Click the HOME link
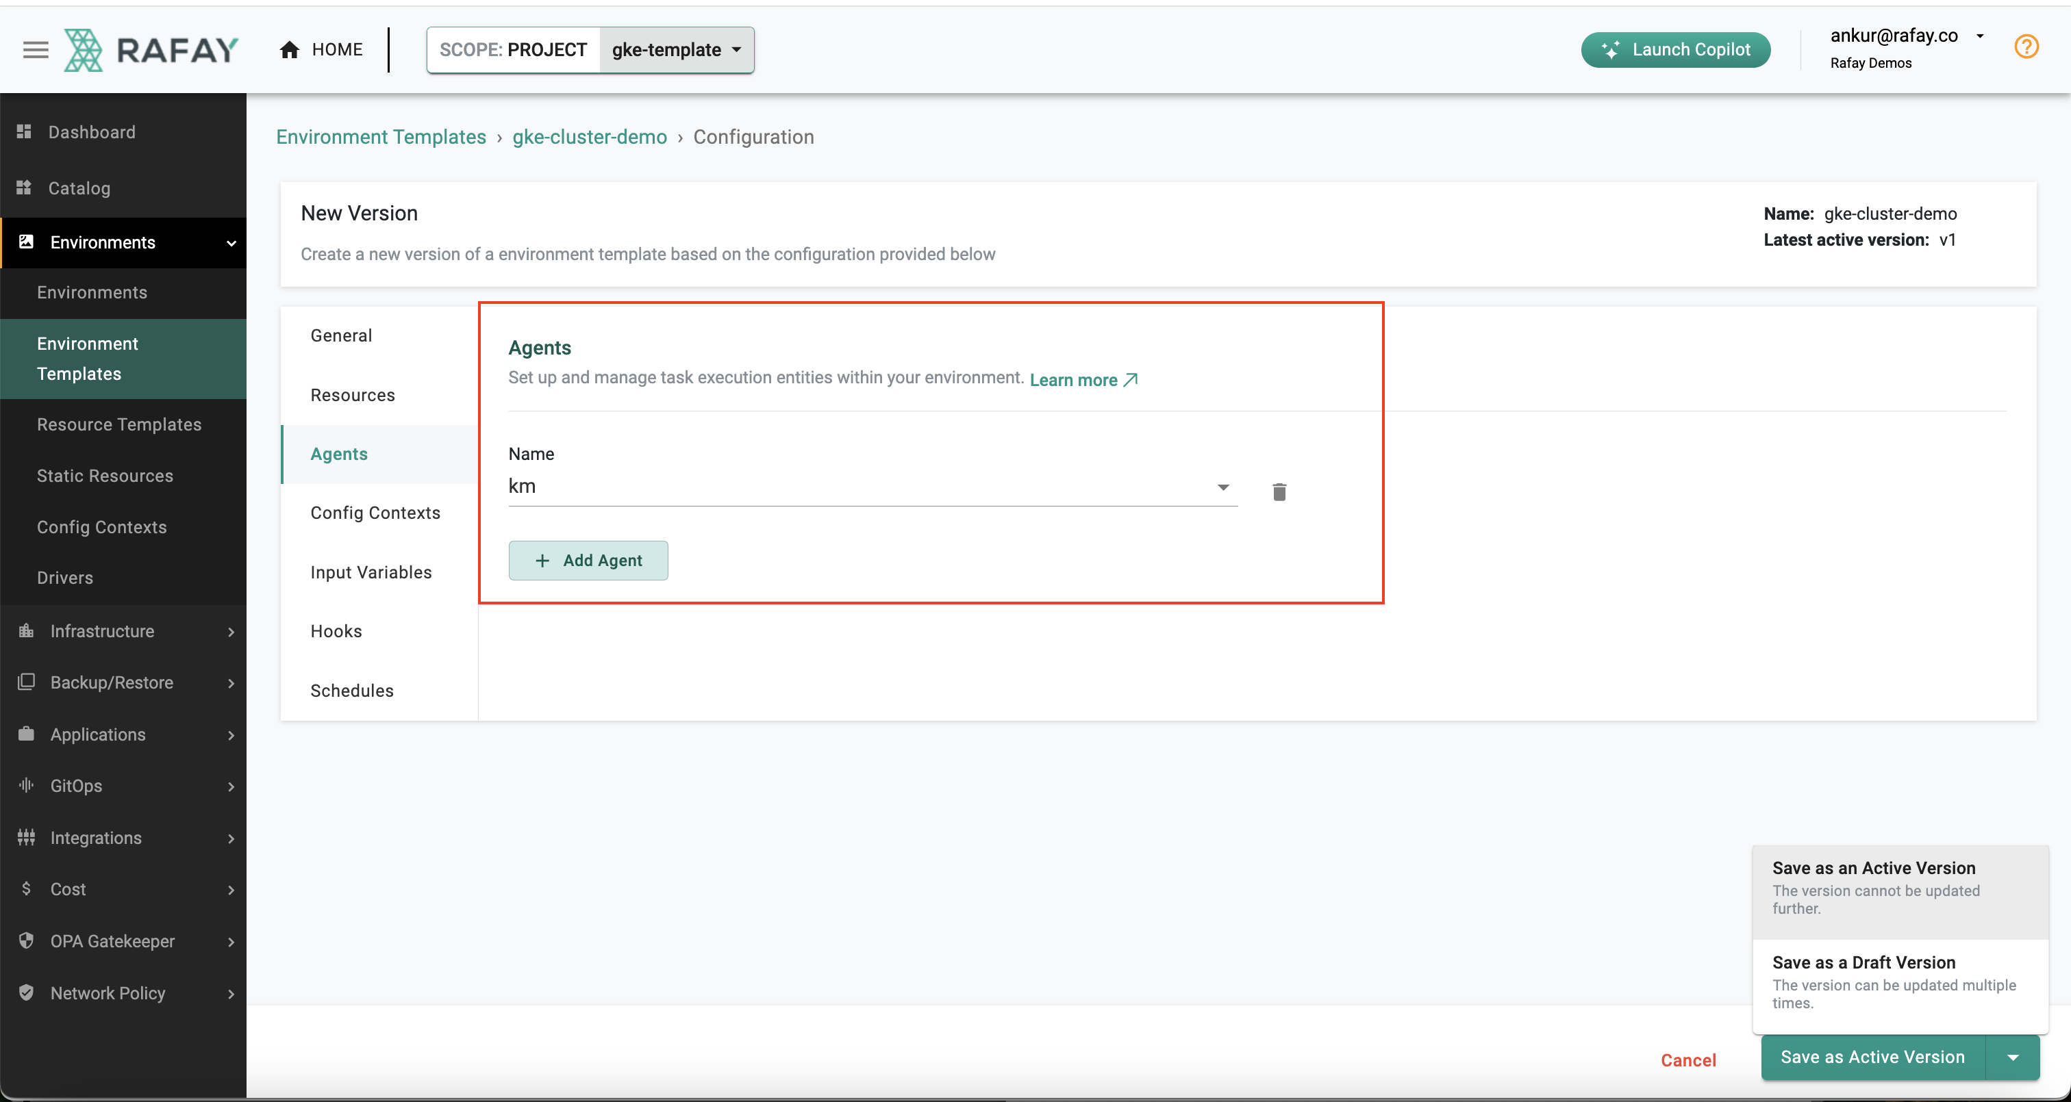The width and height of the screenshot is (2071, 1102). [x=322, y=50]
